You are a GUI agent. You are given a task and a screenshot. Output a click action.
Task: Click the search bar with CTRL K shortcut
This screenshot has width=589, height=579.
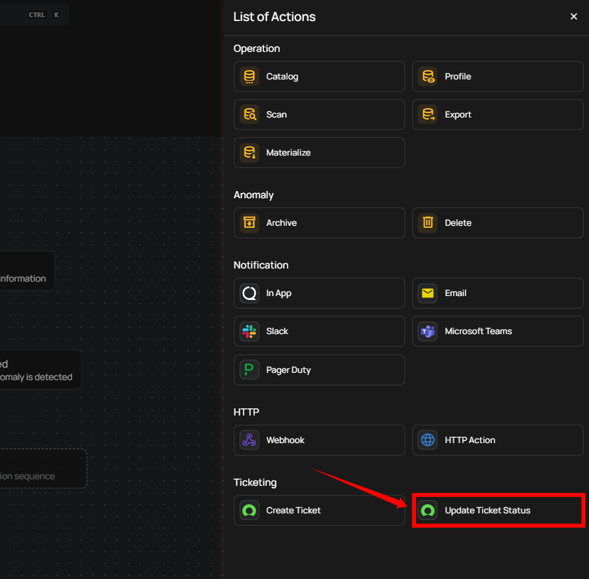tap(33, 14)
